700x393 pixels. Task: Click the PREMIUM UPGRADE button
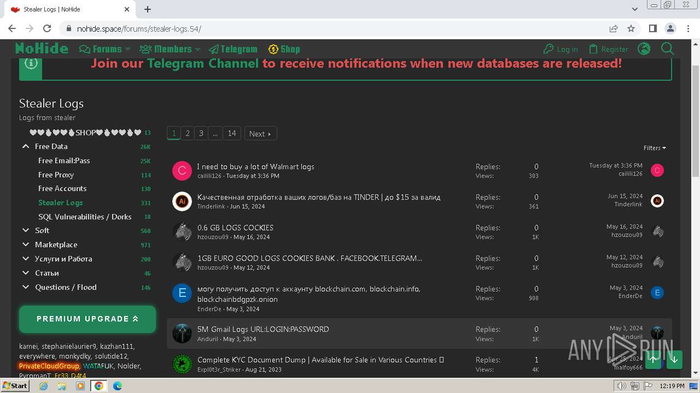pyautogui.click(x=87, y=319)
